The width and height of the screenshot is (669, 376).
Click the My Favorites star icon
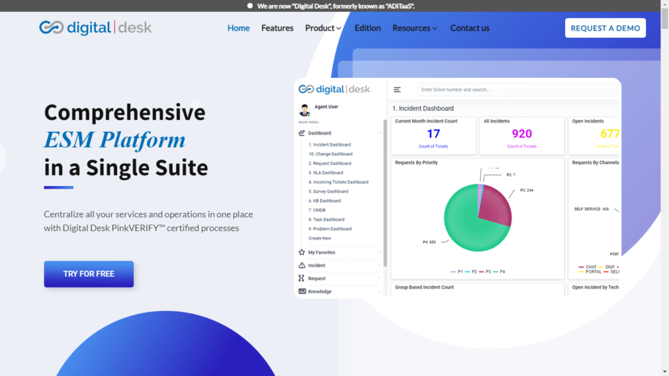[x=302, y=252]
